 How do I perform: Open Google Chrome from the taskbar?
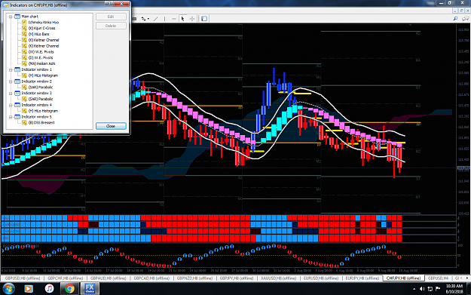pos(69,289)
